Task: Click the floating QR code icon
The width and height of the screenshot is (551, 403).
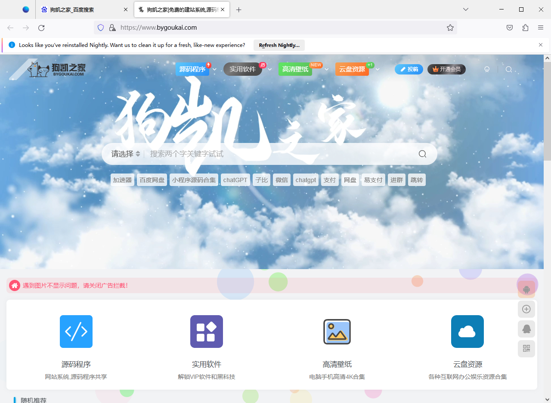Action: point(526,349)
